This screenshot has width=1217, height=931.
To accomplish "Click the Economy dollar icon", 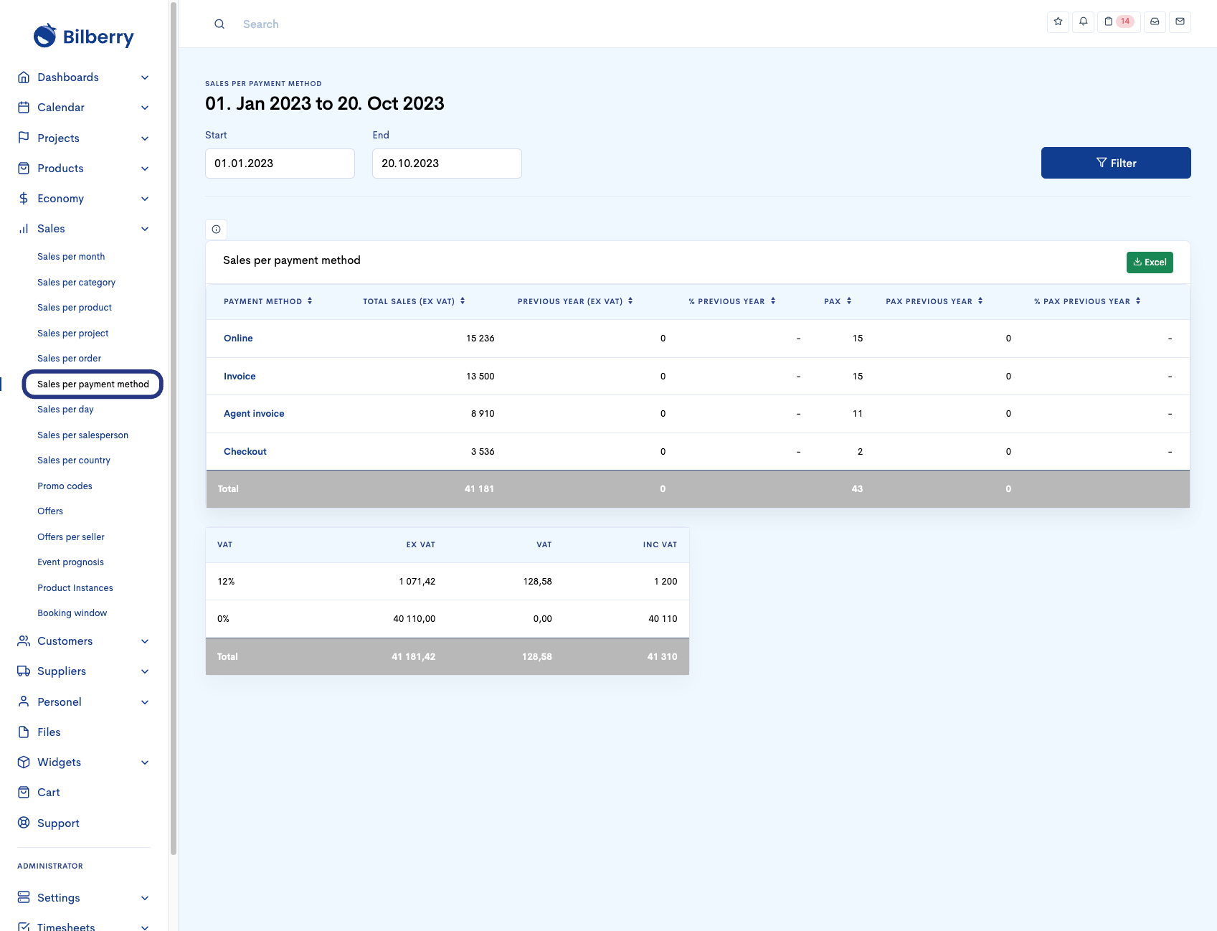I will pos(24,199).
